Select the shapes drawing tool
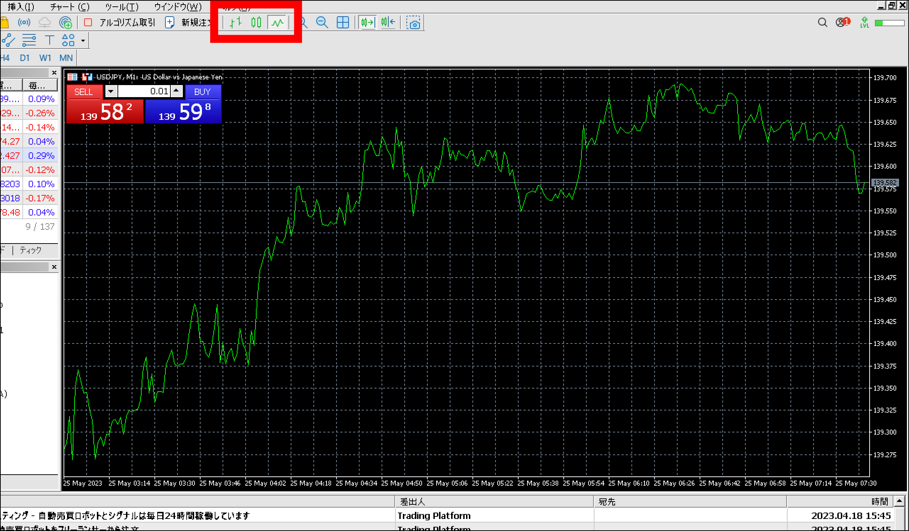Viewport: 909px width, 531px height. (x=68, y=40)
